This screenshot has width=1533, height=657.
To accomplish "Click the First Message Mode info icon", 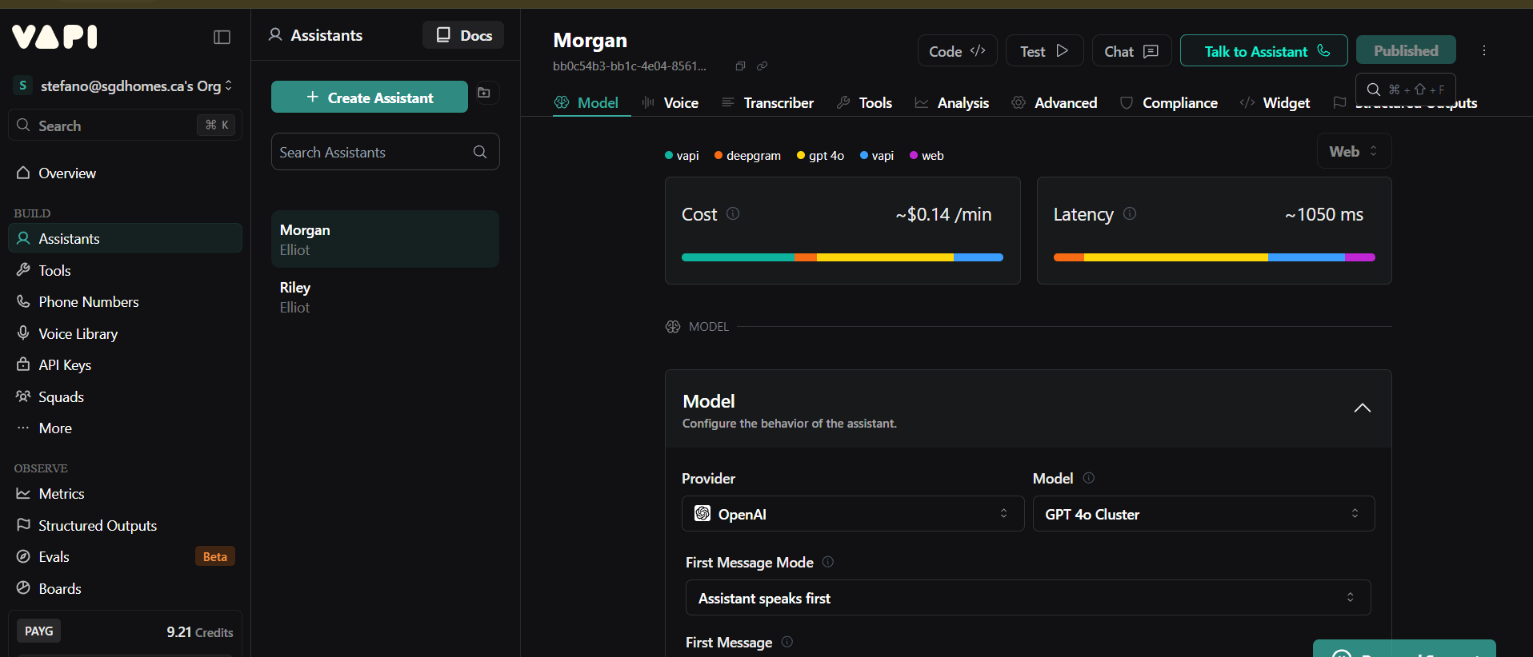I will [x=828, y=562].
